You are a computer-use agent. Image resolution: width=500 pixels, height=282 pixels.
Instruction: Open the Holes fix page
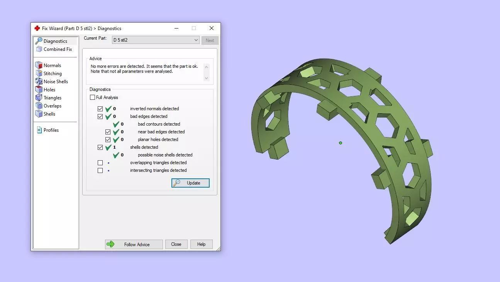click(x=49, y=90)
